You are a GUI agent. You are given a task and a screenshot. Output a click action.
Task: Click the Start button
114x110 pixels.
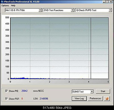tap(103, 91)
